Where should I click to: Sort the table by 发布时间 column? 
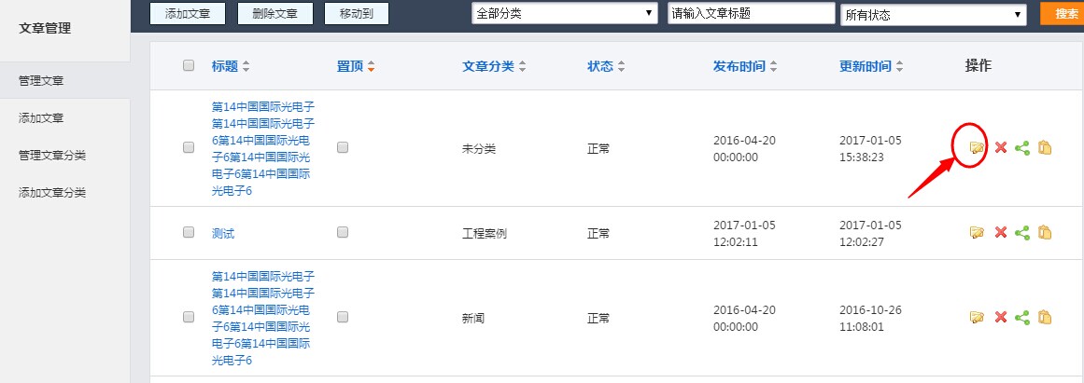coord(745,66)
